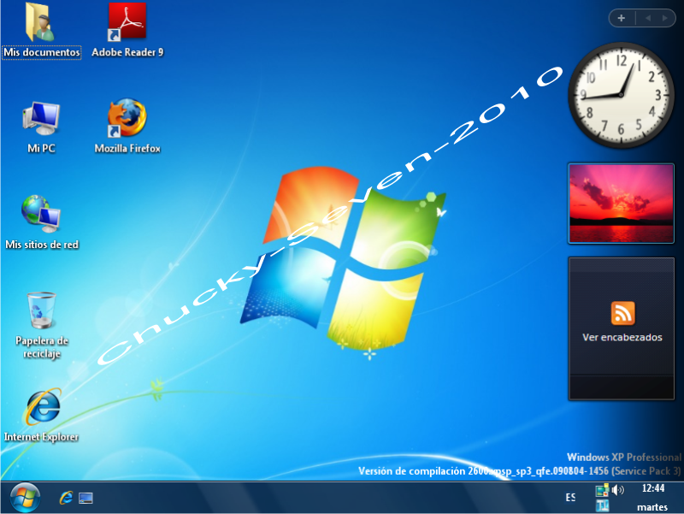Select the Papelera de reciclaje label text
684x514 pixels.
click(42, 347)
